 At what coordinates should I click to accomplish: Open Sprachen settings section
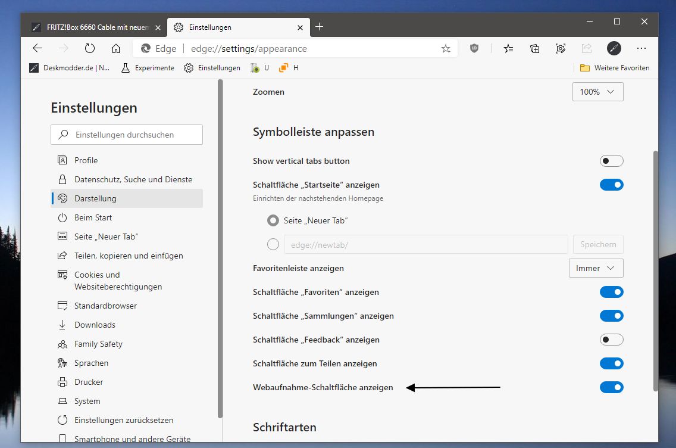click(127, 363)
